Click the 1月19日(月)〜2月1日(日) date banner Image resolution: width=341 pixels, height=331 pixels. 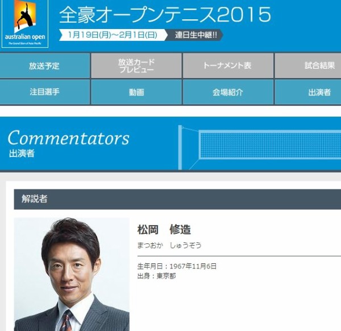[113, 35]
